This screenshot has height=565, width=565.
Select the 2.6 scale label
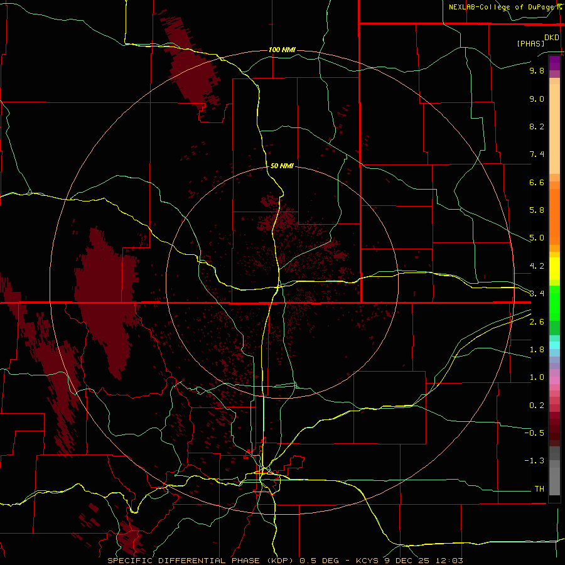tap(537, 322)
